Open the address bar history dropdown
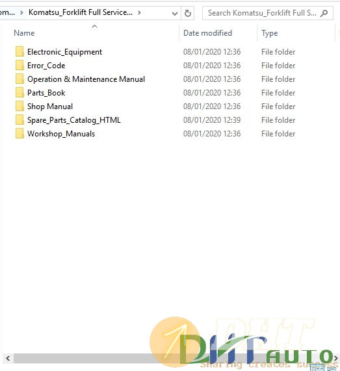The image size is (340, 371). point(175,13)
